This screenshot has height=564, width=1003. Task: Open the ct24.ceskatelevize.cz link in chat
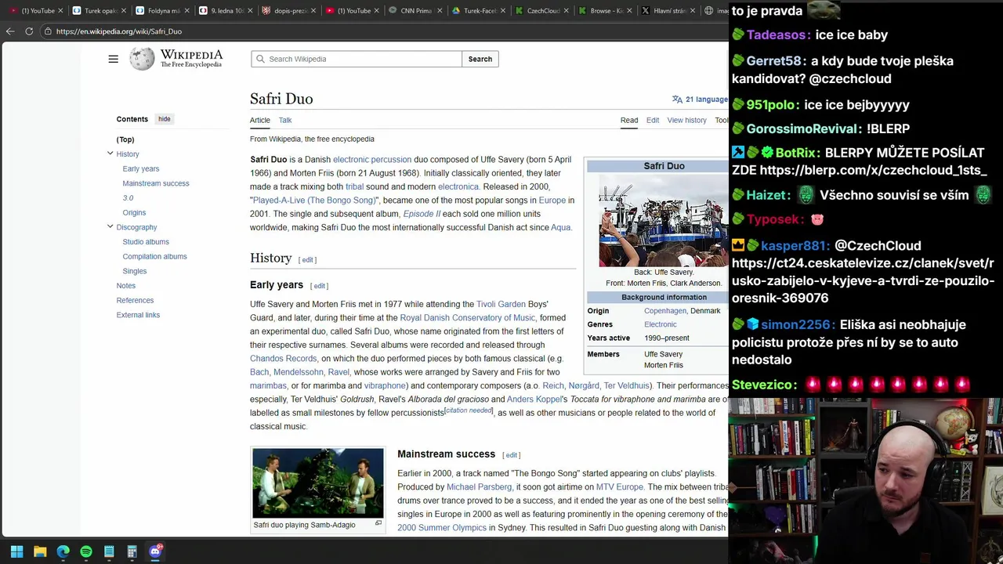pos(863,280)
